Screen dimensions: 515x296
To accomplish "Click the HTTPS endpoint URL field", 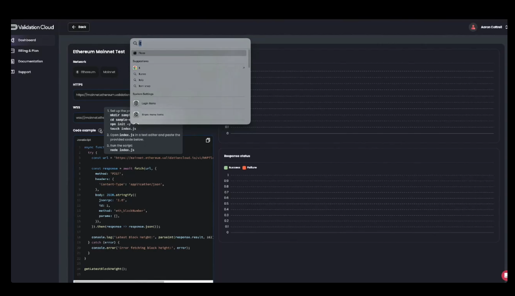I will point(102,95).
